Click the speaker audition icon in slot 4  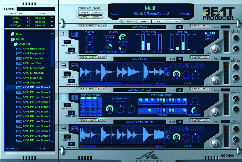(x=173, y=128)
